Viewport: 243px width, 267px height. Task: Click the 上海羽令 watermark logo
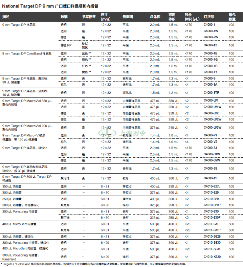click(122, 133)
